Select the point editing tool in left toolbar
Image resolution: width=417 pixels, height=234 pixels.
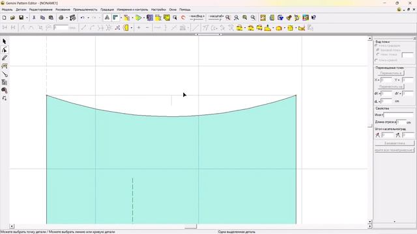tap(5, 50)
